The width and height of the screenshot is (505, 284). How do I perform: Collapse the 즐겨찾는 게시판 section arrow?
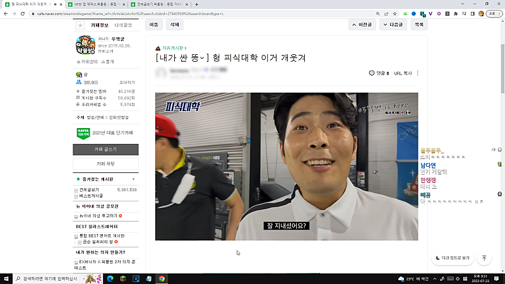(x=133, y=179)
